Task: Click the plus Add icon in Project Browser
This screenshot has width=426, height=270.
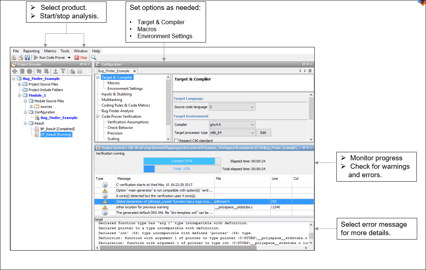Action: point(15,71)
